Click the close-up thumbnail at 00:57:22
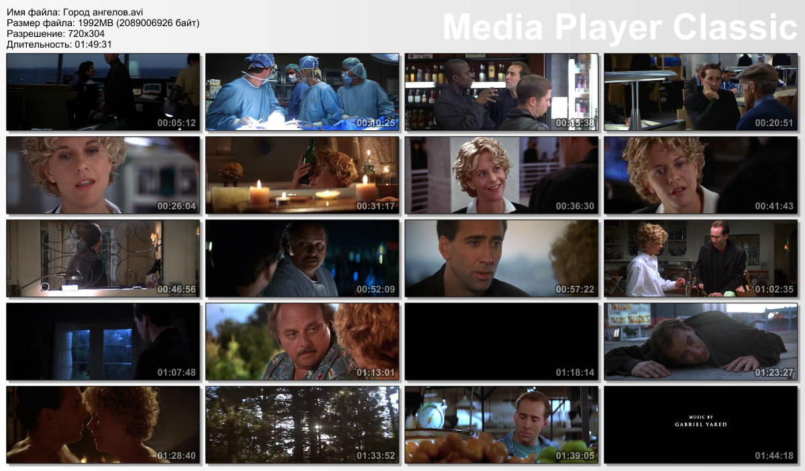805x471 pixels. point(501,258)
